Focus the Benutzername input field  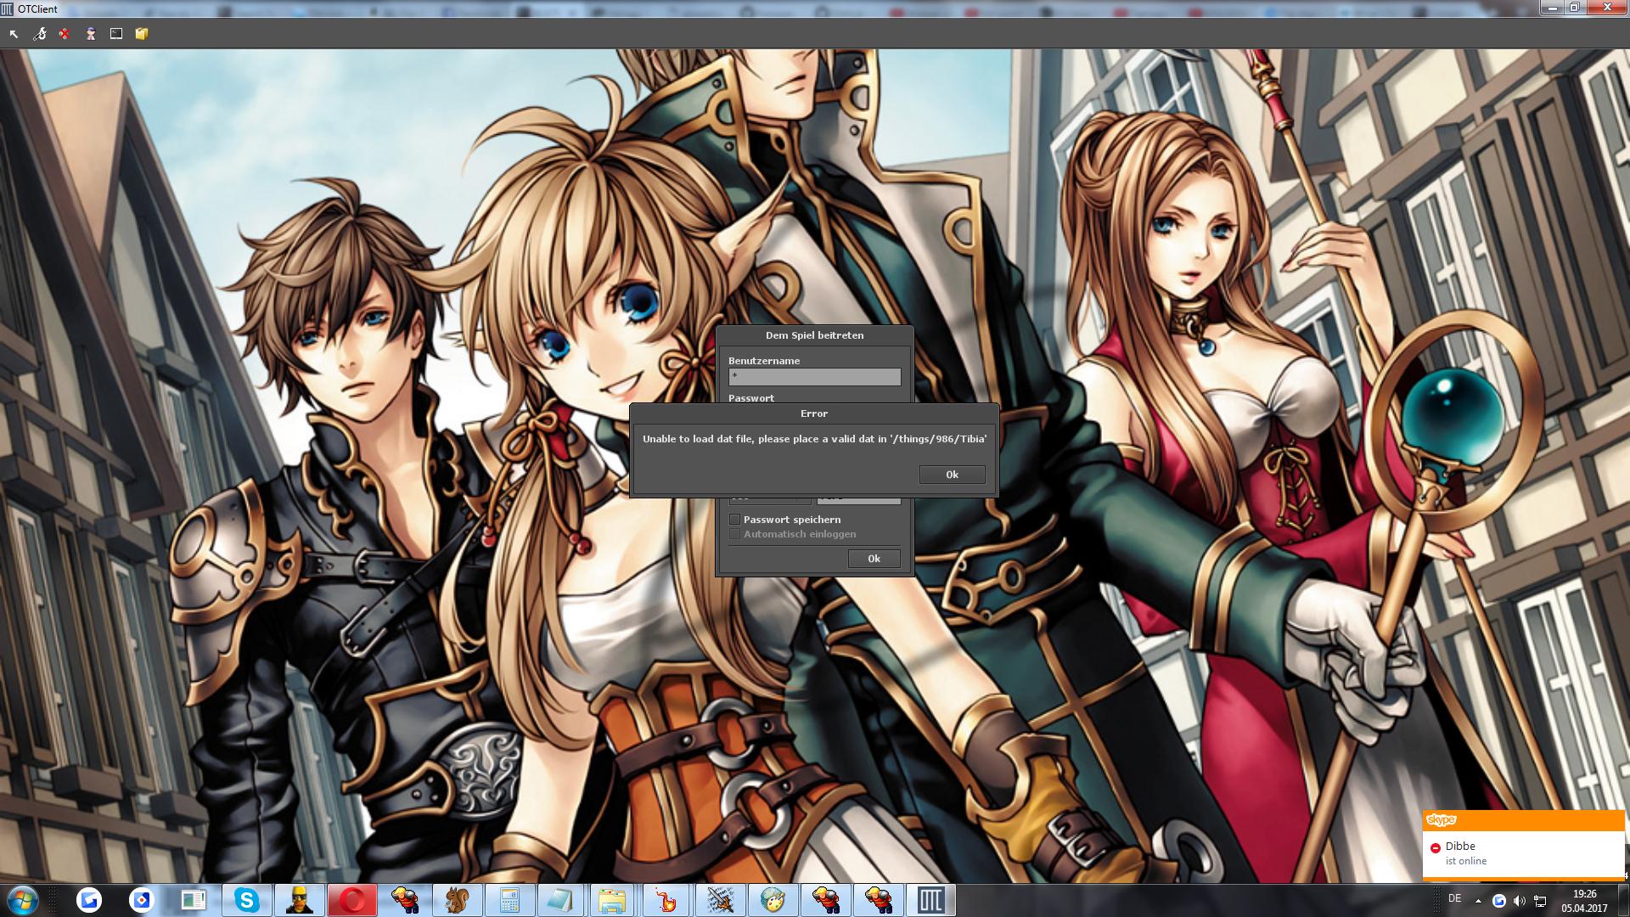pyautogui.click(x=814, y=376)
